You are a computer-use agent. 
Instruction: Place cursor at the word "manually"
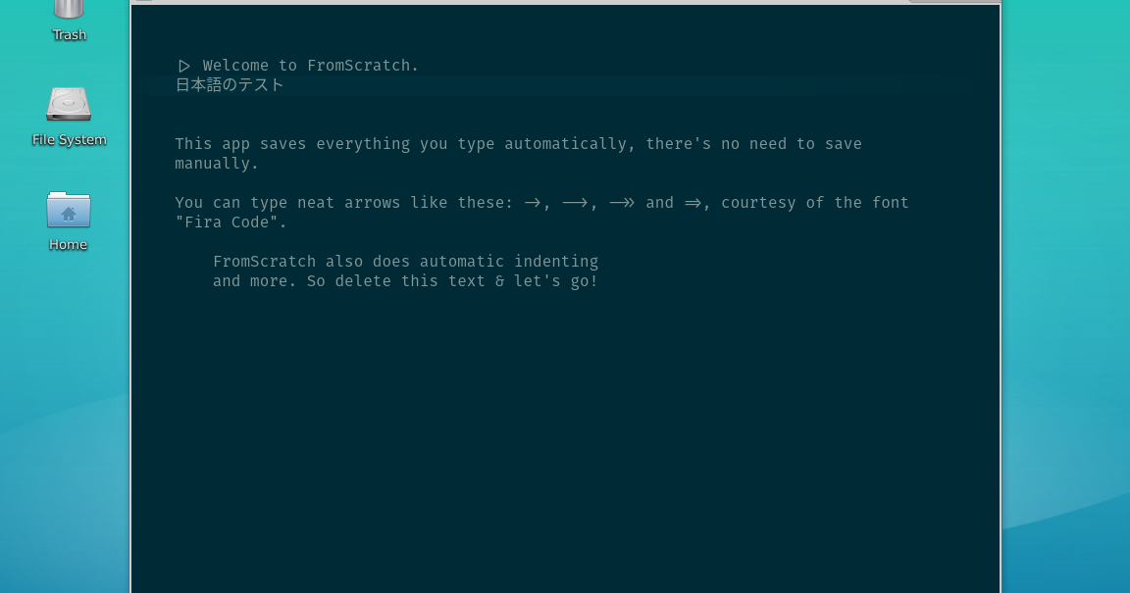click(x=216, y=163)
